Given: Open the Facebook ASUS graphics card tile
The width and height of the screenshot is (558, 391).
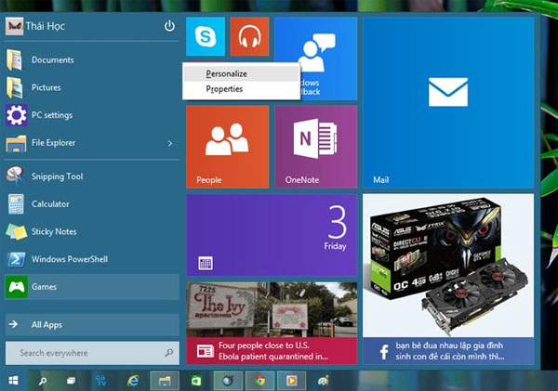Looking at the screenshot, I should 448,280.
